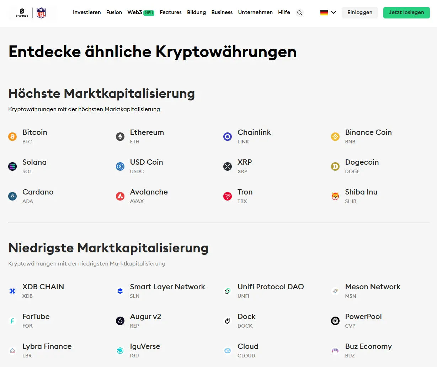
Task: Click the Smart Layer Network icon
Action: (120, 291)
